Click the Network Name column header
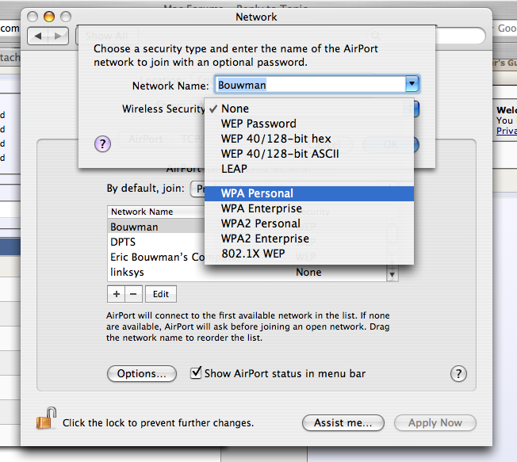Screen dimensions: 517x462 click(156, 212)
